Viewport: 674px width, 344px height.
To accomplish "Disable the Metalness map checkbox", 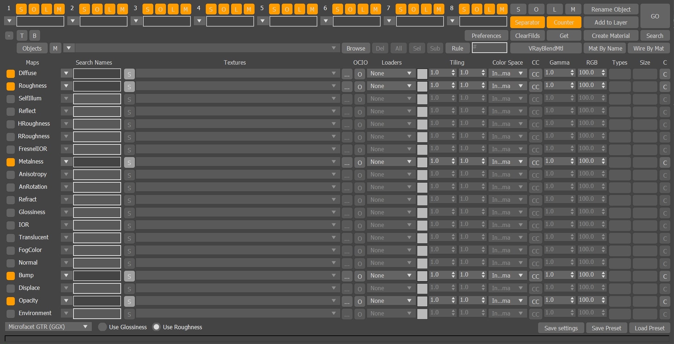I will (x=11, y=162).
